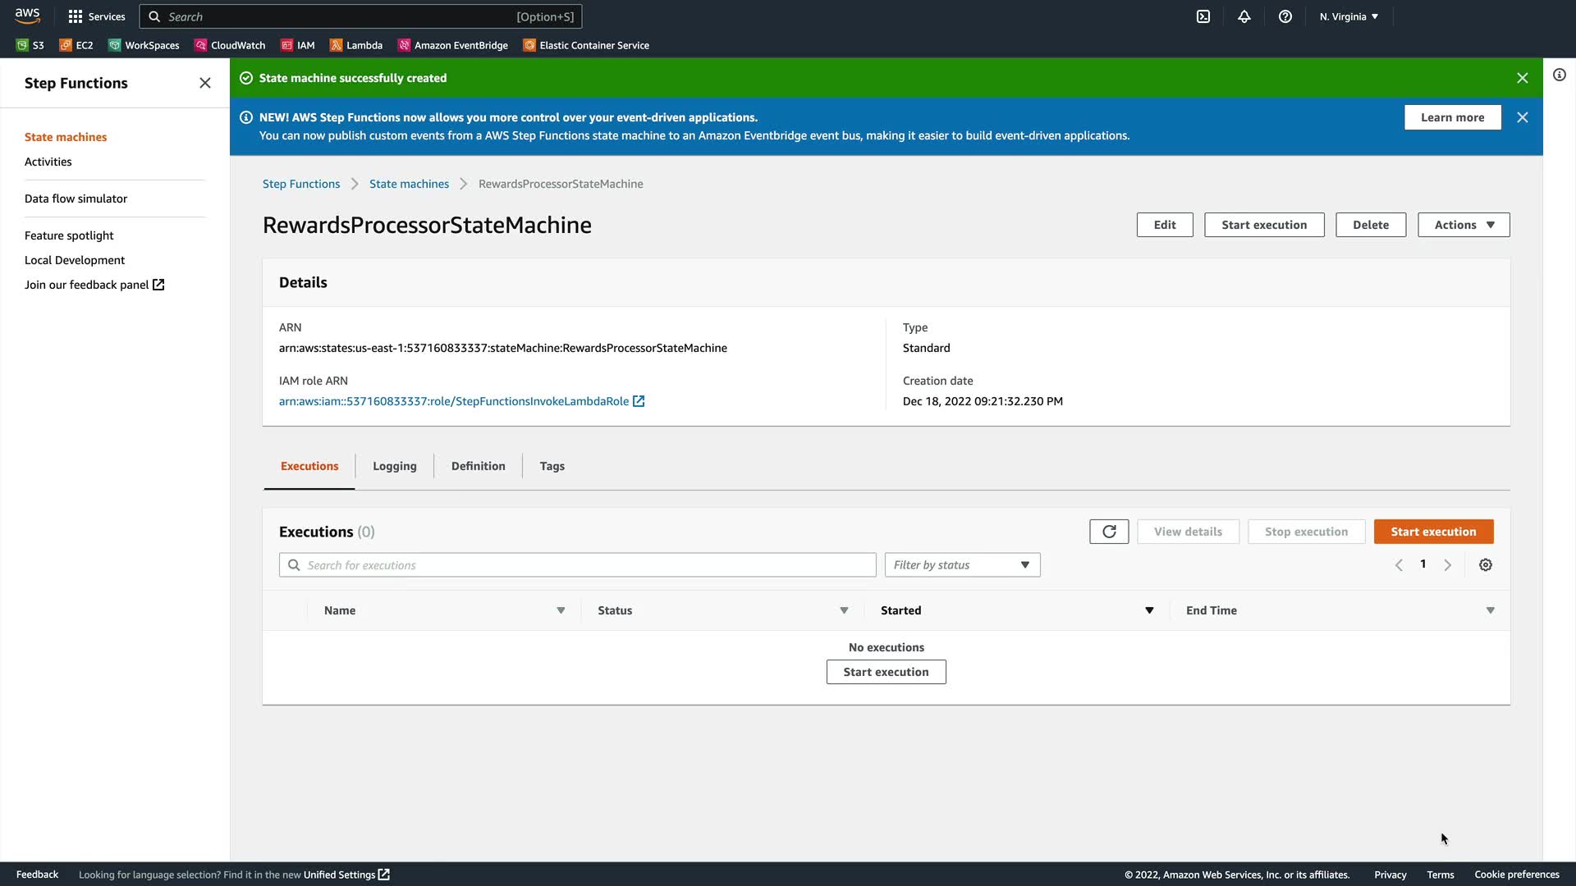Open Services grid menu

96,16
